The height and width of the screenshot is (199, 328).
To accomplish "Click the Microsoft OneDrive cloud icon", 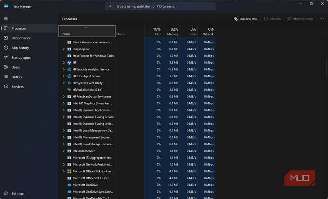I will click(69, 185).
